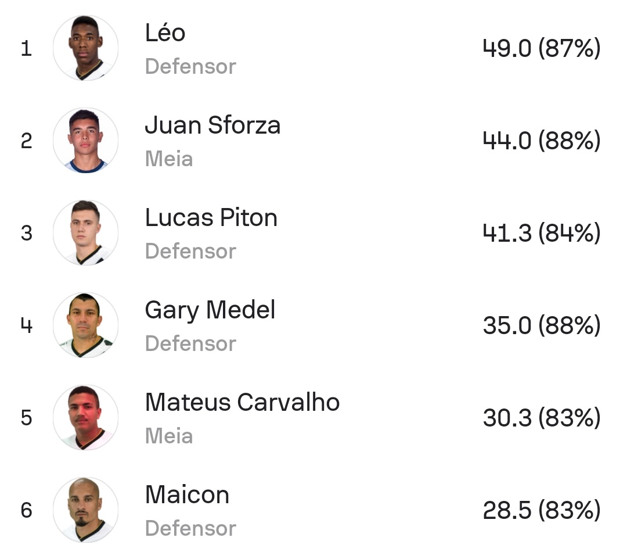
Task: Tap the photo beside Gary Medel
Action: pos(85,325)
